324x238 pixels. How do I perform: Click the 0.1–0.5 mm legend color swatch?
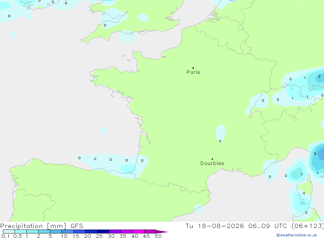point(9,232)
